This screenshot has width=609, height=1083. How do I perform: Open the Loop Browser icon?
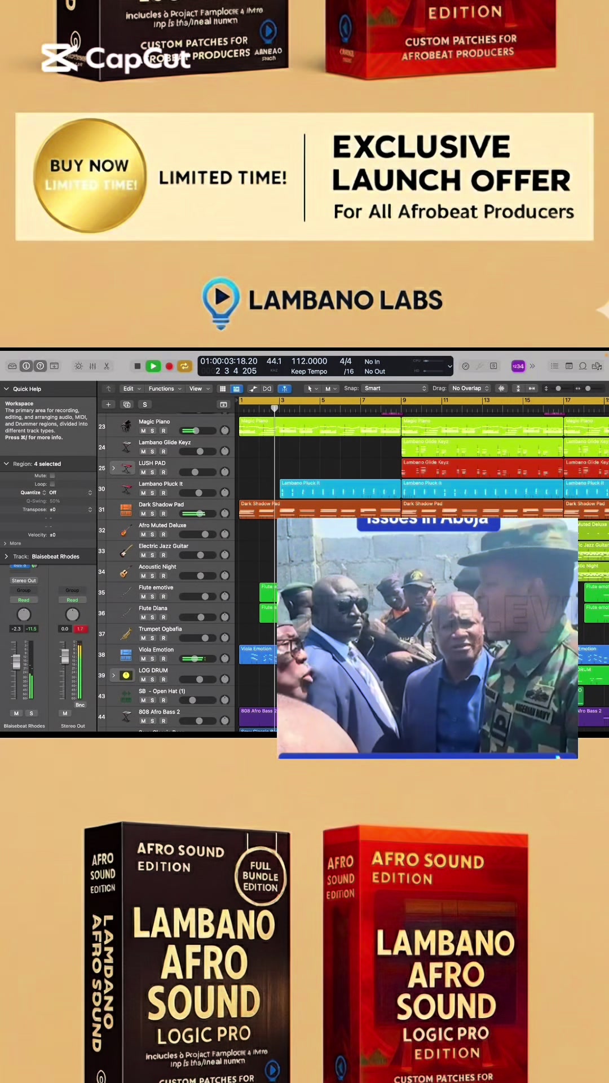(582, 366)
